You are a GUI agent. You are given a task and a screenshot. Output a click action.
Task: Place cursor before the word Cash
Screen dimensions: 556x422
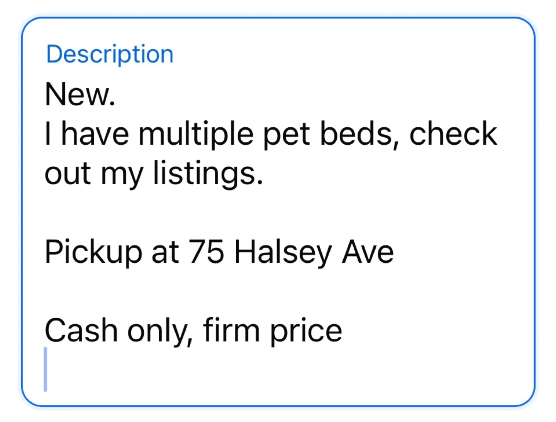(46, 330)
